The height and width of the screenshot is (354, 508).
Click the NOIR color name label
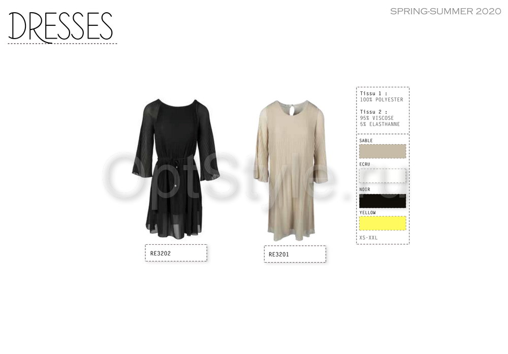coord(364,189)
